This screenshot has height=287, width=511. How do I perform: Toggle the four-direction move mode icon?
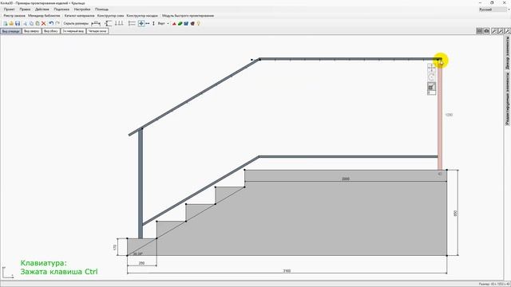[141, 23]
